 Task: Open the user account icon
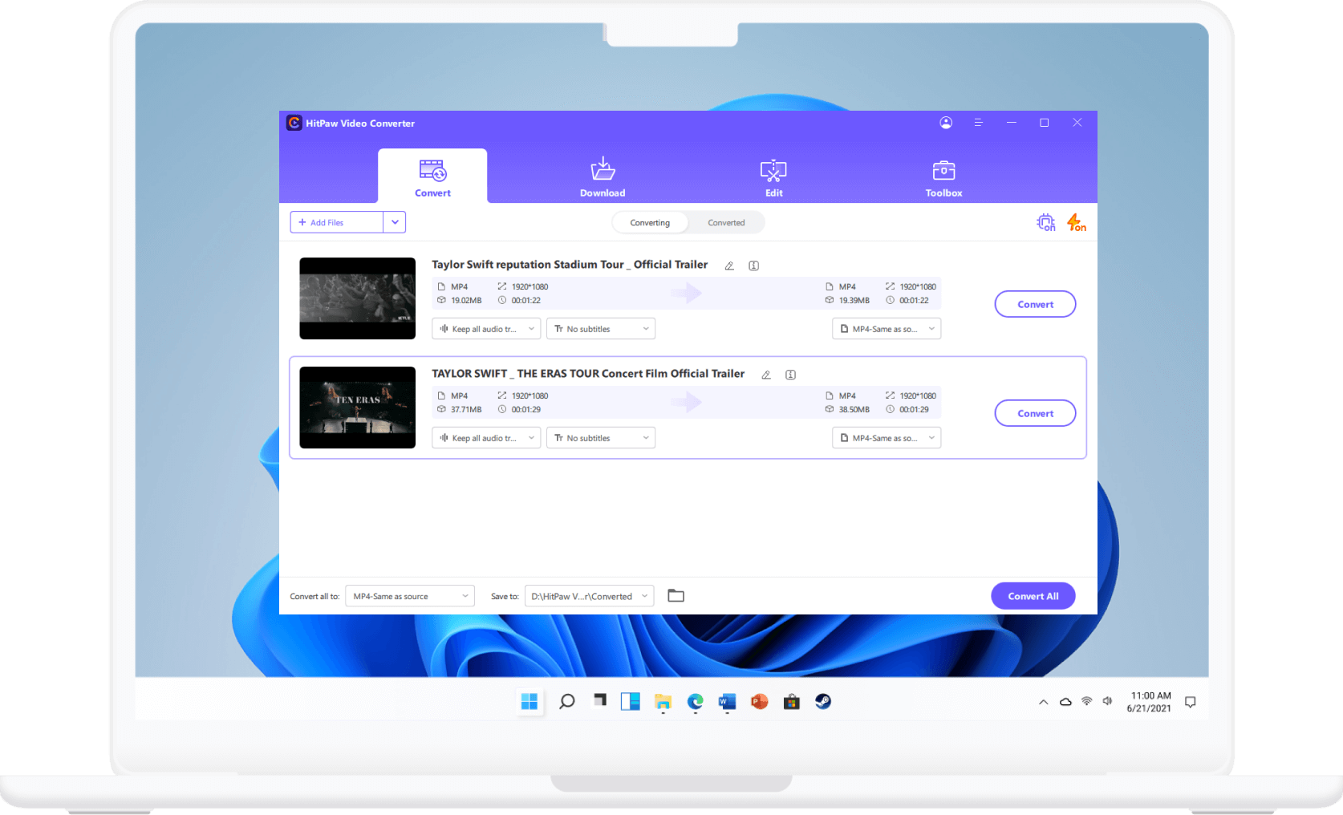coord(946,123)
